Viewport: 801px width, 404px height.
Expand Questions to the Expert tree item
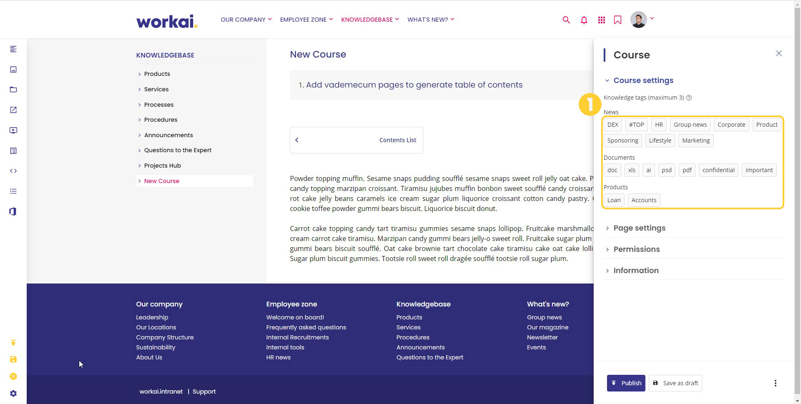tap(139, 151)
